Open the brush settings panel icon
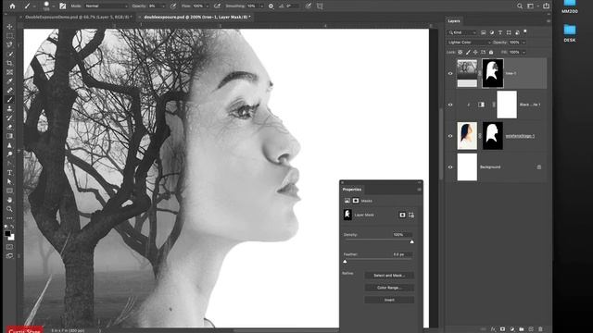The width and height of the screenshot is (593, 333). (x=62, y=6)
